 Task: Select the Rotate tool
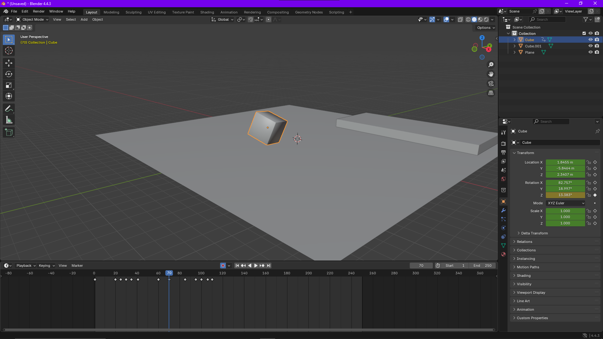click(x=9, y=74)
